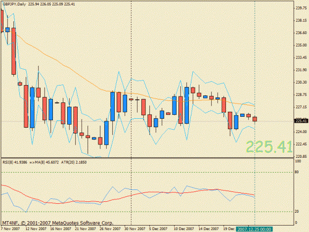
Task: Select the =>MA(8) 45.6072 indicator label
Action: coord(44,162)
